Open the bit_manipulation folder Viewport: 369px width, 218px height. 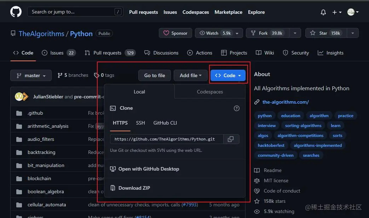point(46,165)
